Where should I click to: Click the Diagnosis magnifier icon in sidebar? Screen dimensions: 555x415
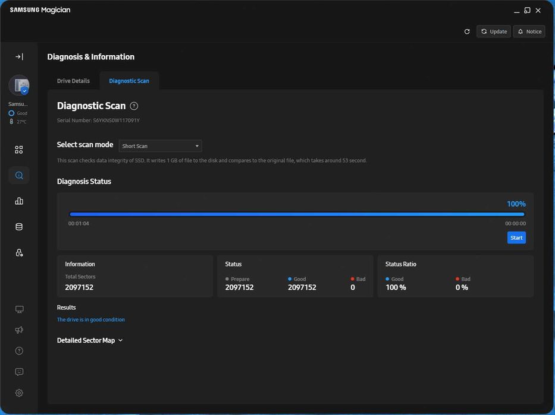[x=19, y=175]
